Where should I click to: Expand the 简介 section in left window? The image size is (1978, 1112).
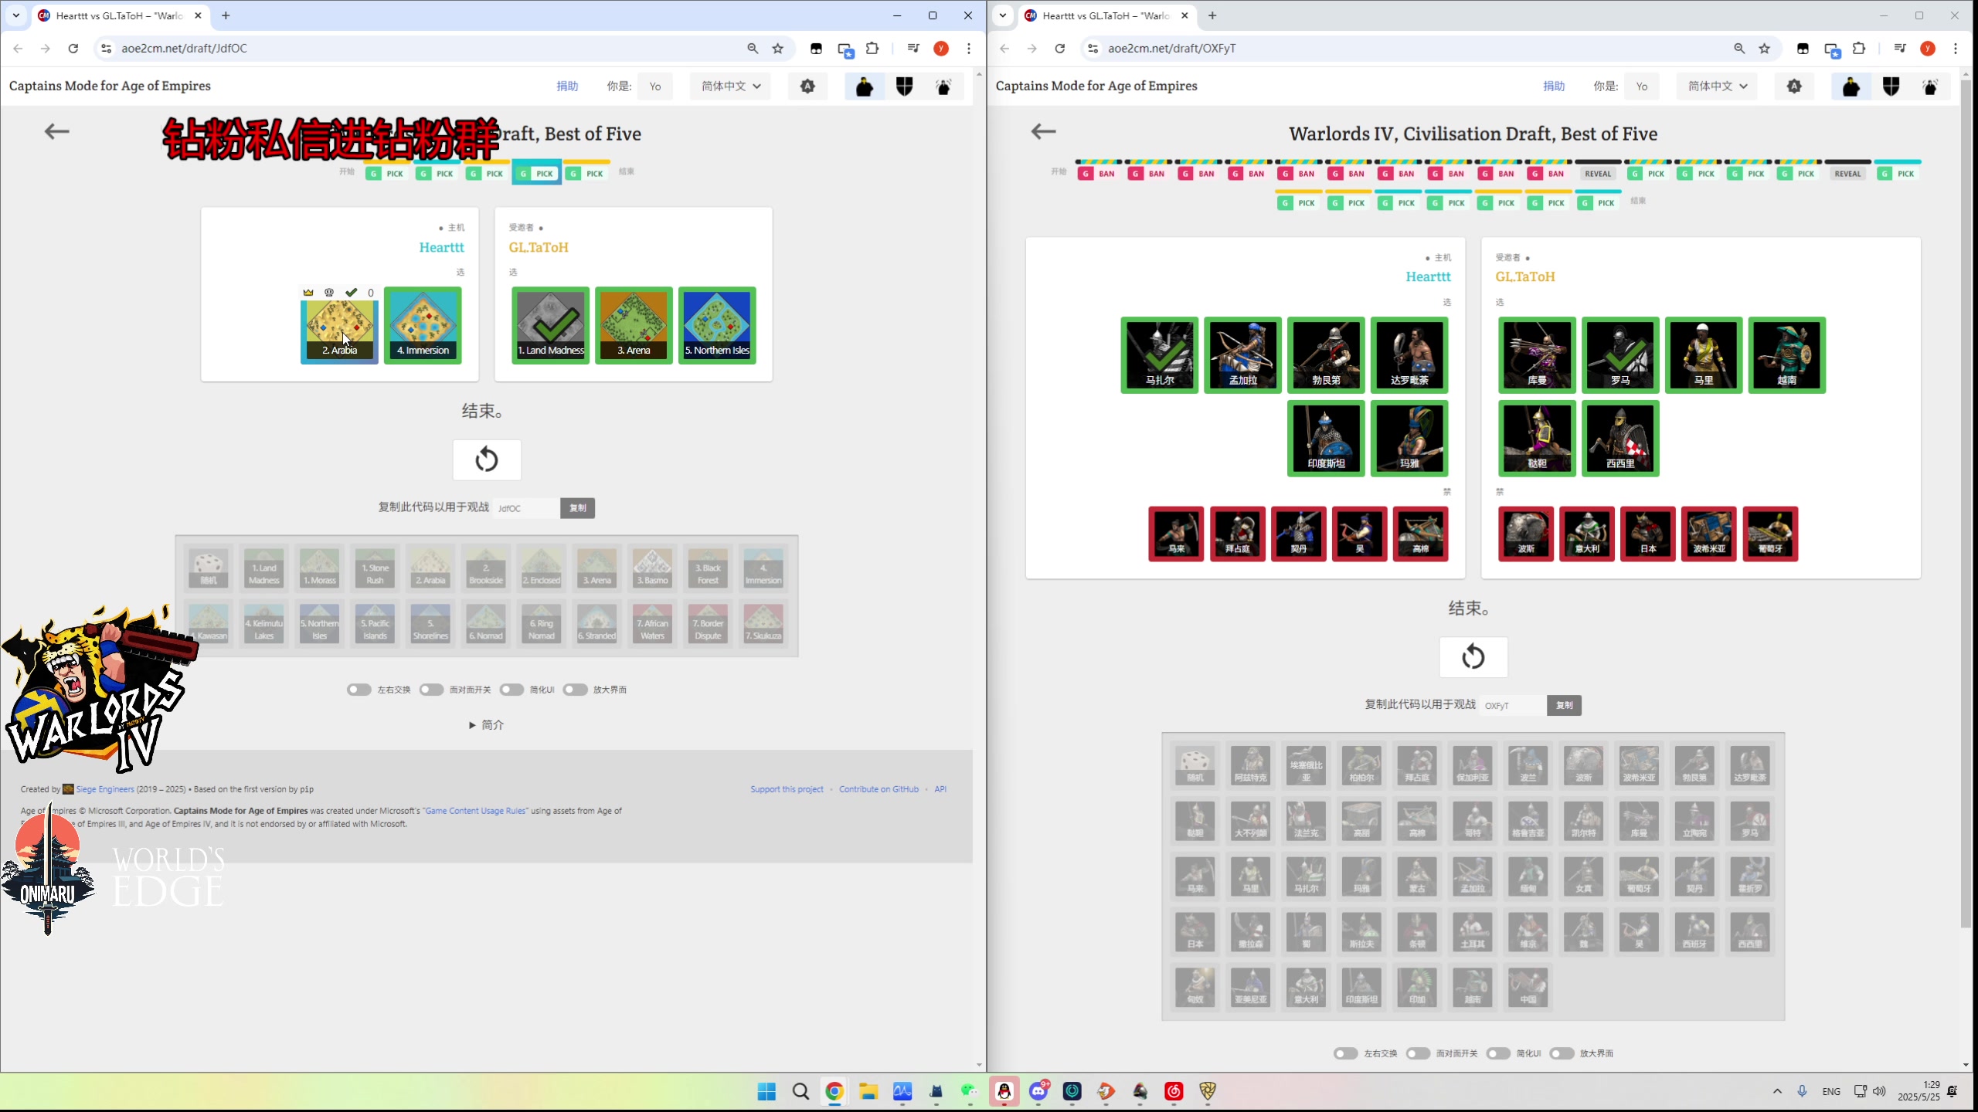point(486,725)
